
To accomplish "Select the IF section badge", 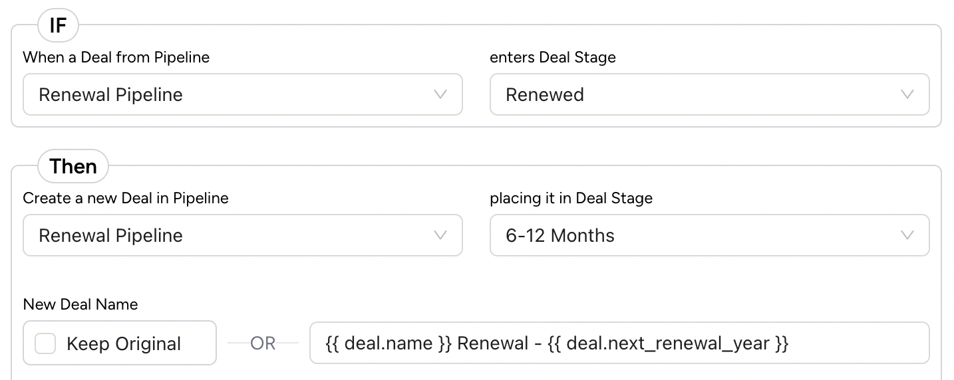I will coord(58,26).
